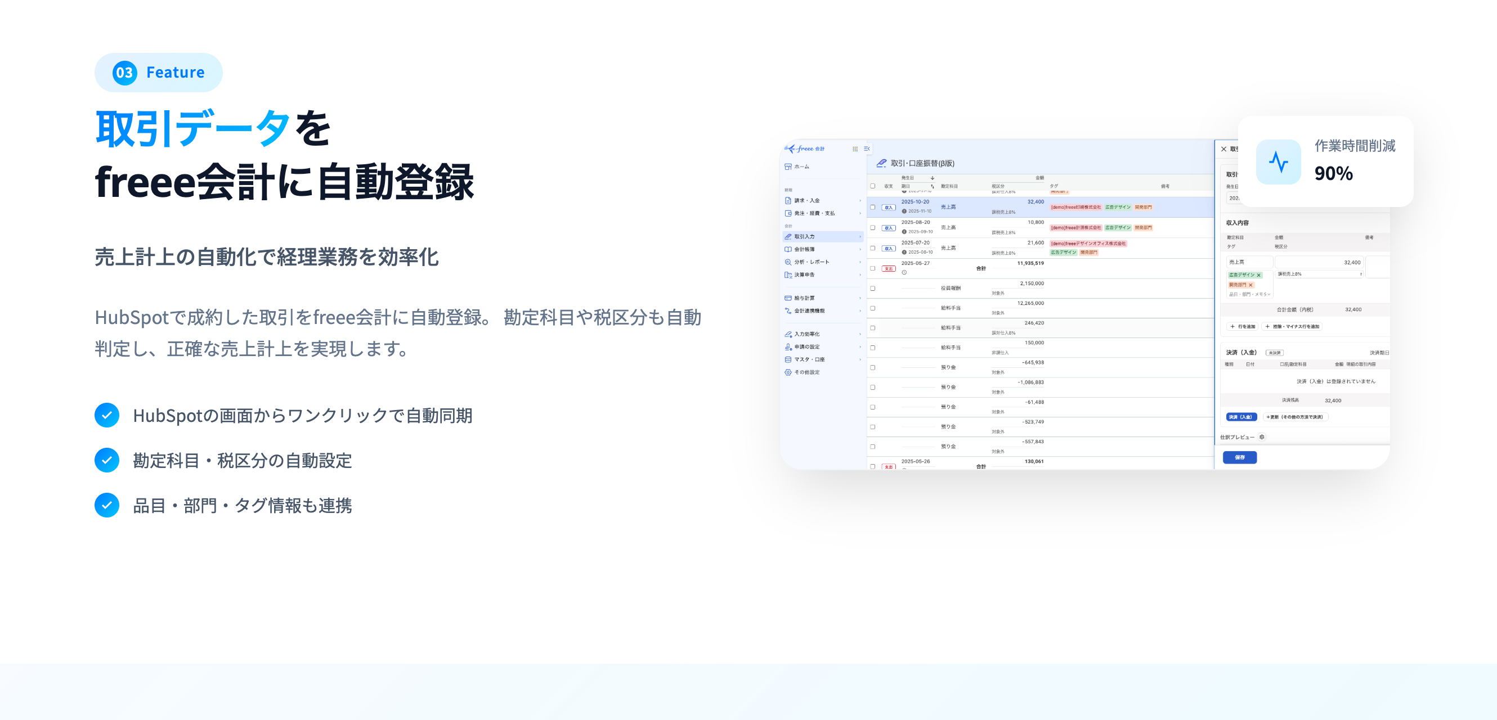Click the 入力効率化 pen icon
The height and width of the screenshot is (720, 1497).
tap(788, 334)
